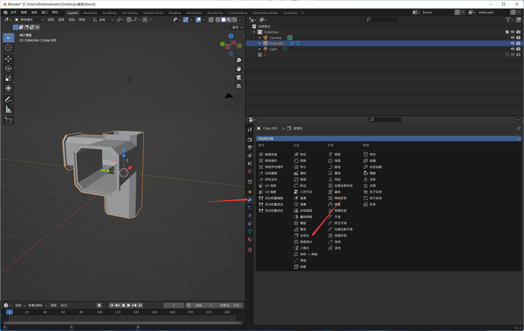
Task: Switch to the Shading workspace tab
Action: click(x=175, y=13)
